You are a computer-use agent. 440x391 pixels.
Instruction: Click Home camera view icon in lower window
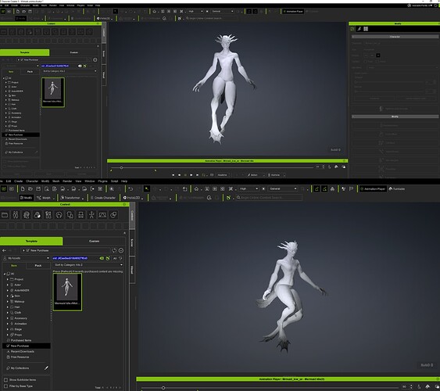click(x=196, y=189)
